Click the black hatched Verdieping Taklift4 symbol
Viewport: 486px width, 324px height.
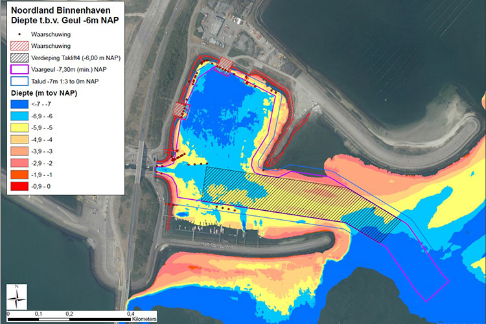pyautogui.click(x=19, y=58)
